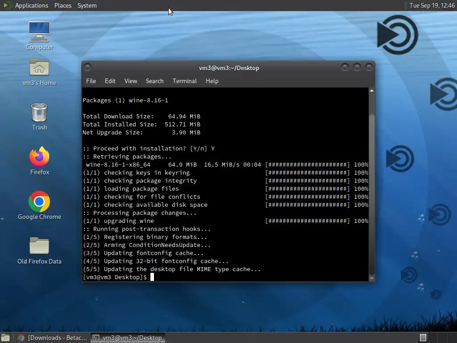Image resolution: width=457 pixels, height=343 pixels.
Task: Click the '(3/5) Updating fontconfig cache...' line
Action: tap(143, 253)
